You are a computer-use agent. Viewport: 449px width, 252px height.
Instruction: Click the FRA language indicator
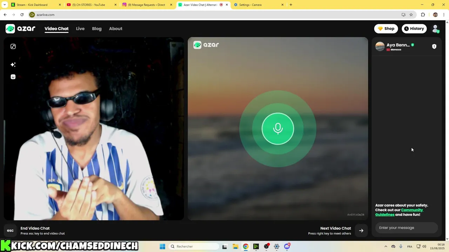pos(410,246)
